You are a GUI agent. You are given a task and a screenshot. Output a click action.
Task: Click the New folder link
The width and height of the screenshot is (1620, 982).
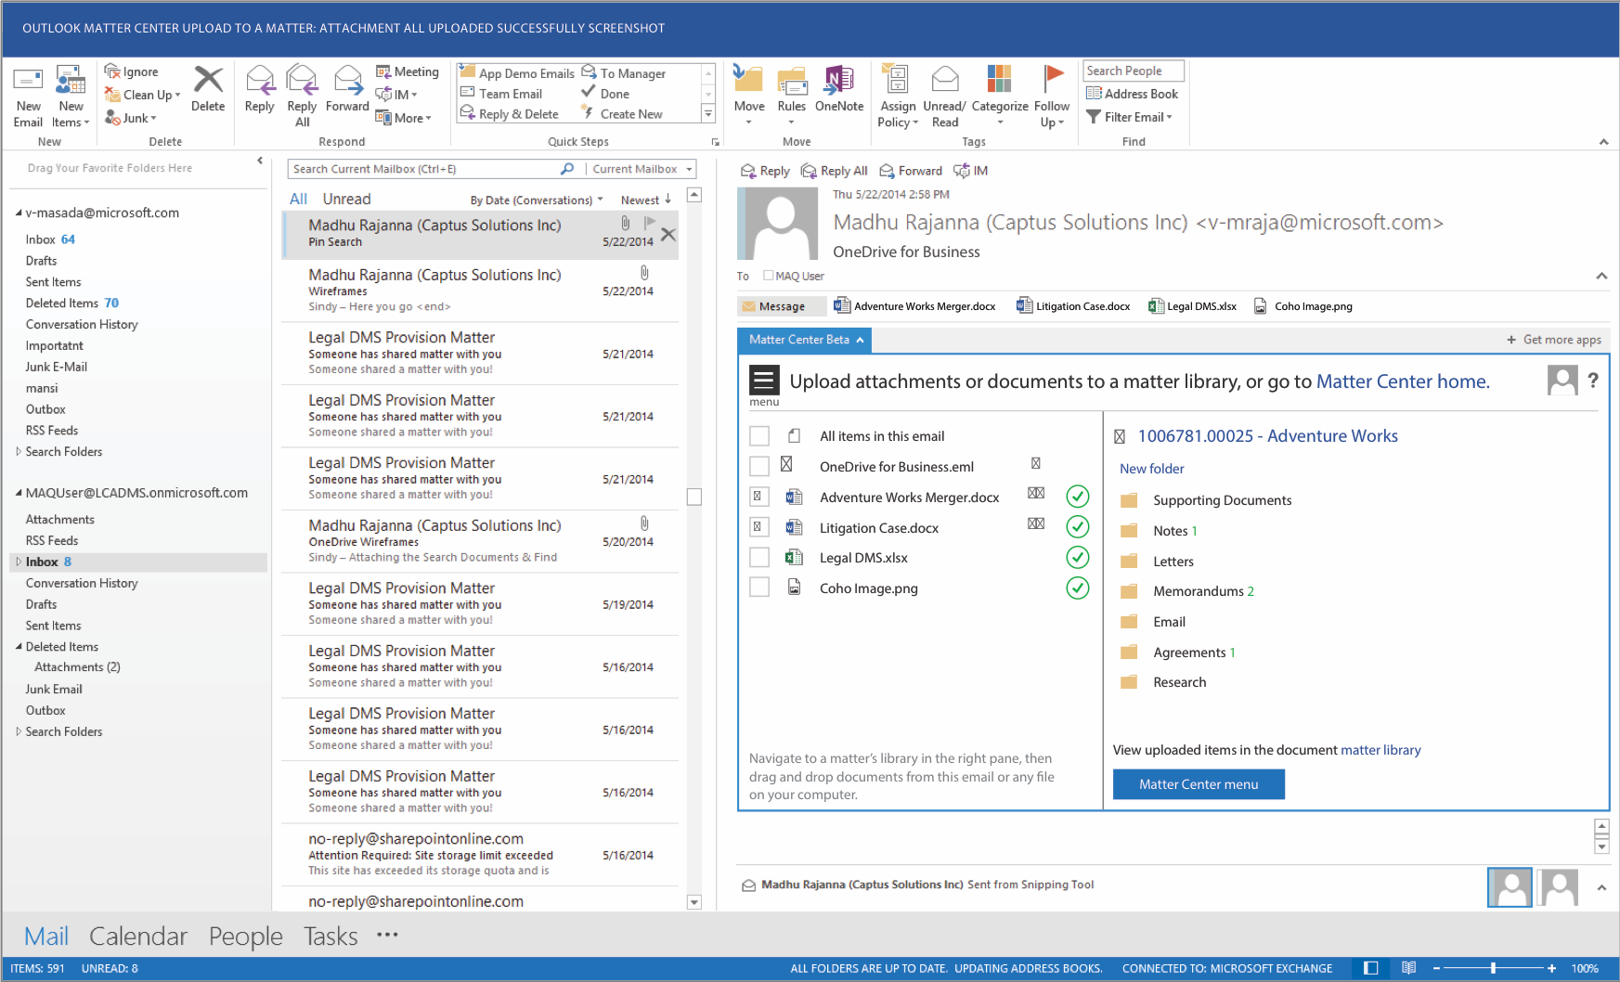(x=1151, y=469)
